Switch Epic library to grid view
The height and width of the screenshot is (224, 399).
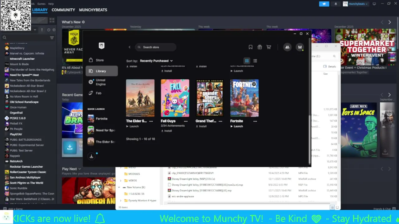click(x=247, y=61)
